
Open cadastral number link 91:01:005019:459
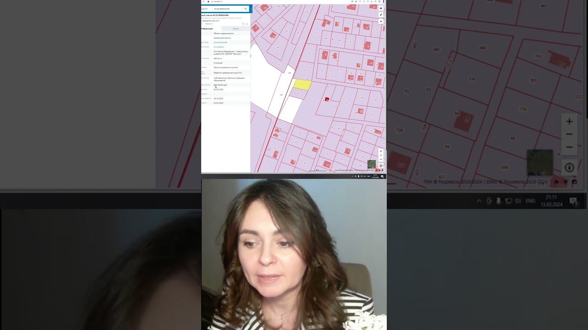220,43
